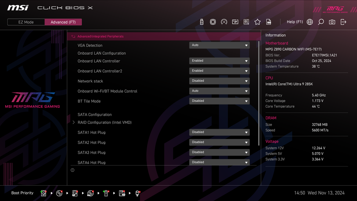This screenshot has height=201, width=357.
Task: Click Advanced\Integrated Peripherals breadcrumb text
Action: 100,37
